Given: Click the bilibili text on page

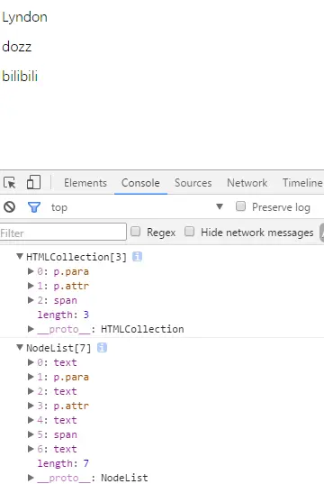Looking at the screenshot, I should 20,77.
